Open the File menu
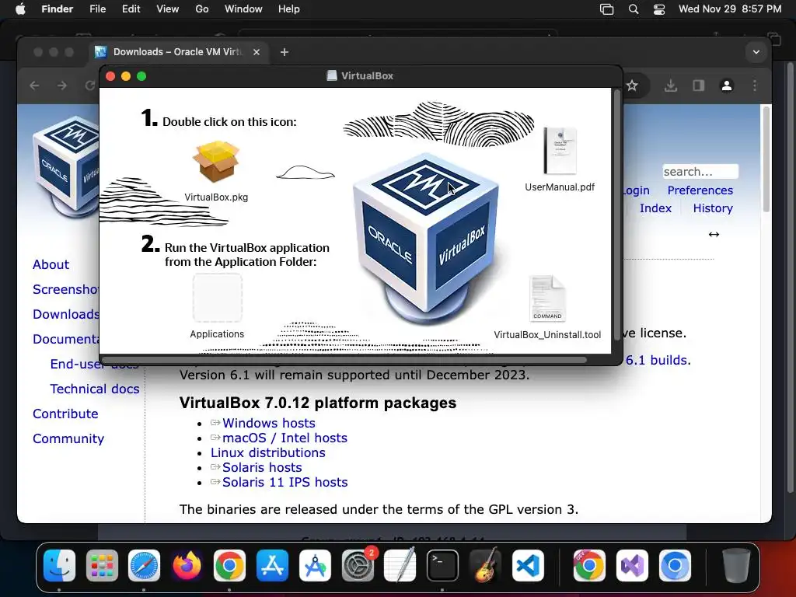This screenshot has height=597, width=796. click(x=97, y=9)
